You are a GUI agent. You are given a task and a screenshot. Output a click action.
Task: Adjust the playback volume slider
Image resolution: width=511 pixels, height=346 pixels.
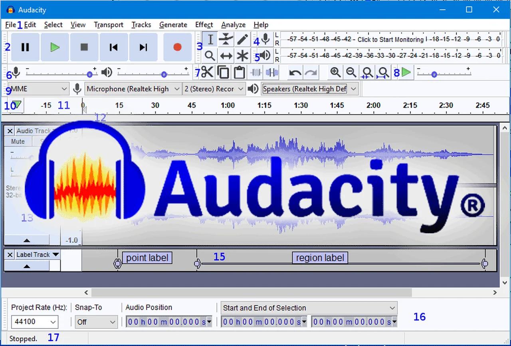tap(164, 73)
